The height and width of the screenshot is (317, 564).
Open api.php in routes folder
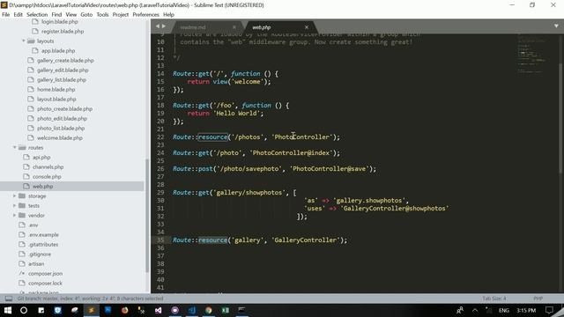click(x=41, y=158)
